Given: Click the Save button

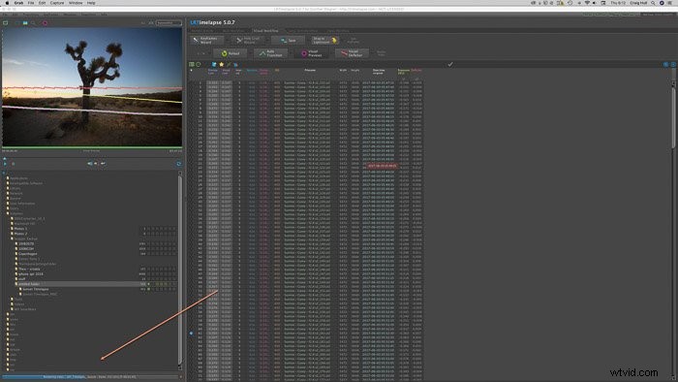Looking at the screenshot, I should pyautogui.click(x=288, y=40).
